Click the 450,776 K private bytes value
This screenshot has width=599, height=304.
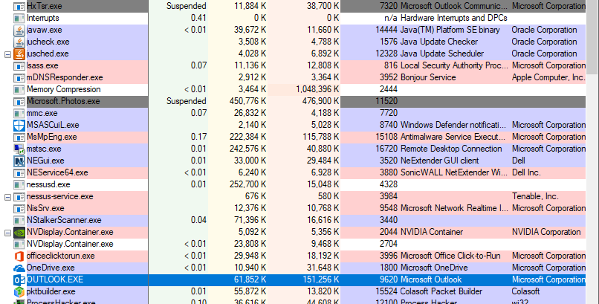pos(248,101)
